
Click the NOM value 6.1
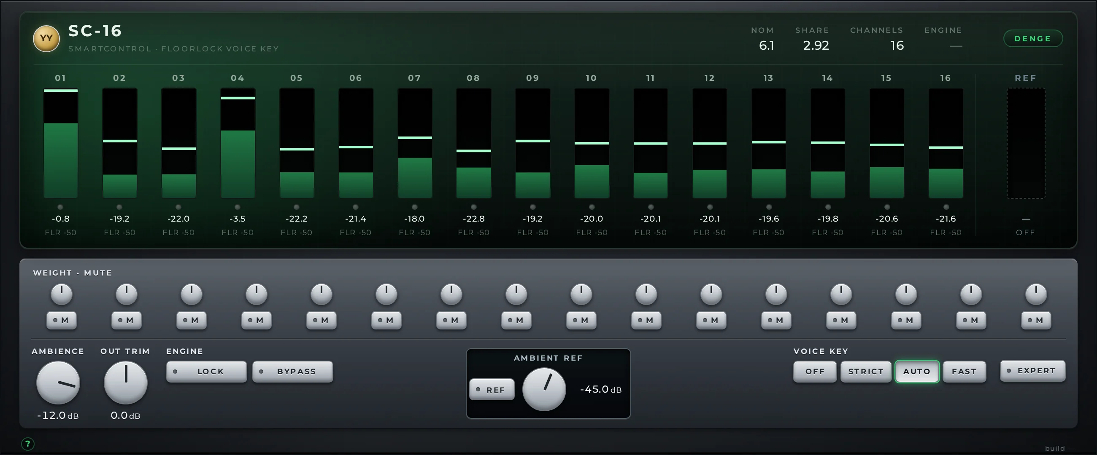pos(767,45)
